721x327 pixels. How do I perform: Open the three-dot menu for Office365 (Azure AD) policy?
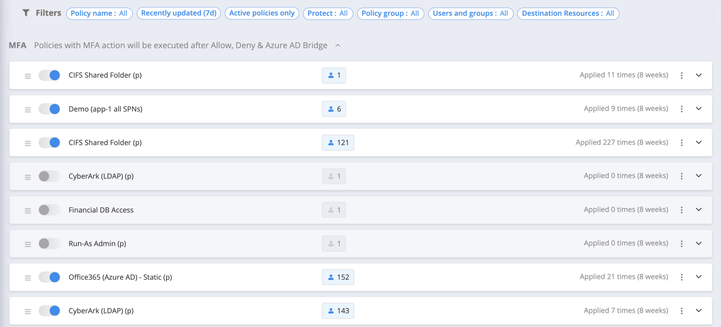(x=681, y=277)
